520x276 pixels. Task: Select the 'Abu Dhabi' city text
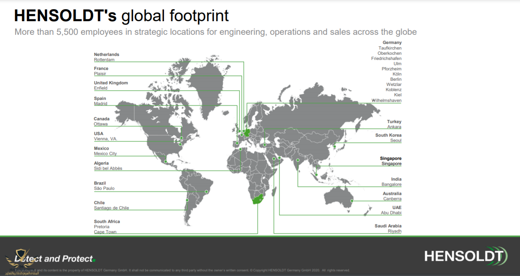tap(392, 212)
